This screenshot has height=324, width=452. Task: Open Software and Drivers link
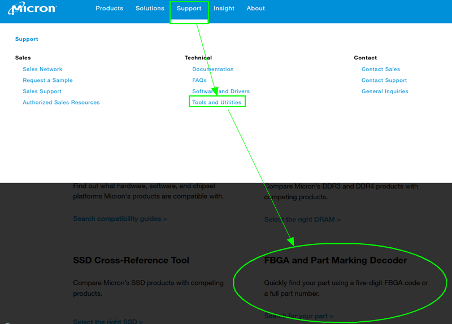(221, 91)
